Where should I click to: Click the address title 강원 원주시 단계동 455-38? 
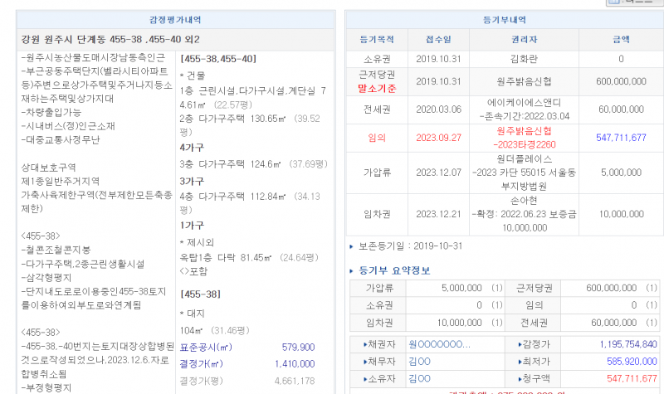[110, 39]
